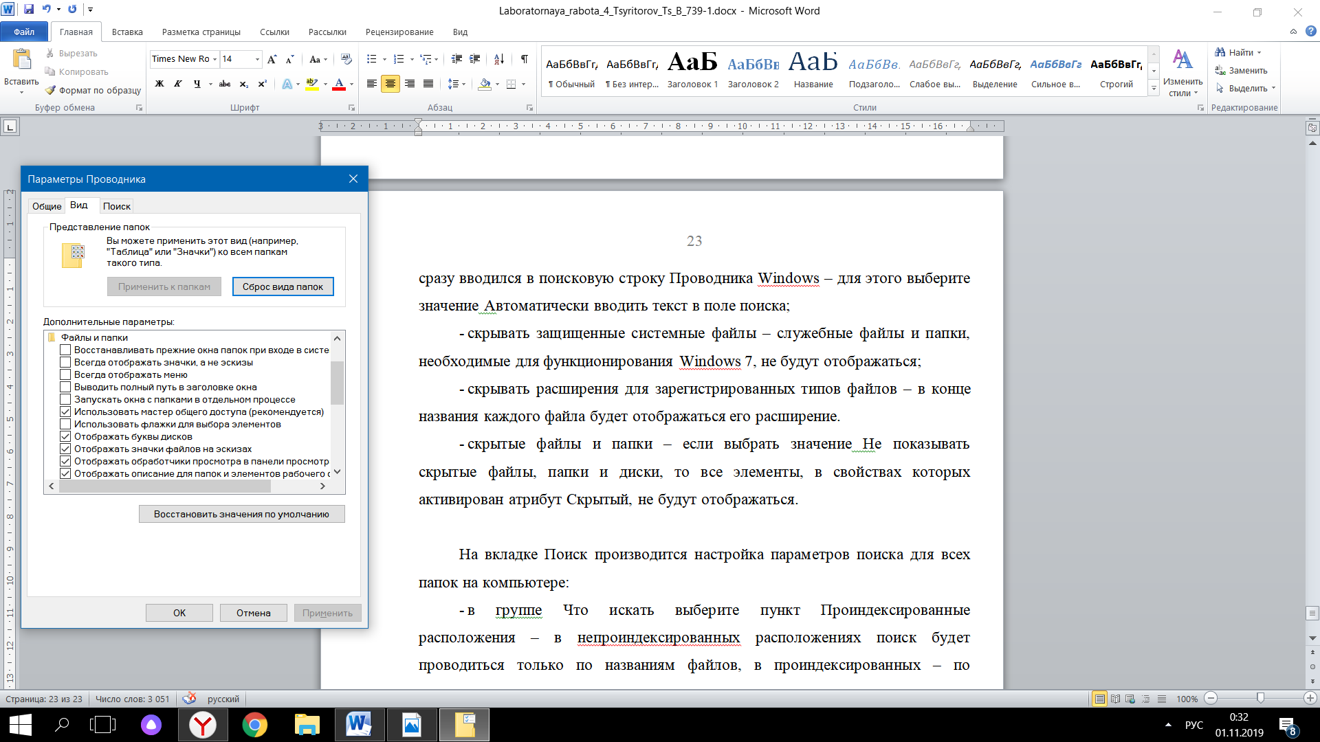
Task: Uncheck 'Использовать мастер общего доступа'
Action: pyautogui.click(x=65, y=412)
